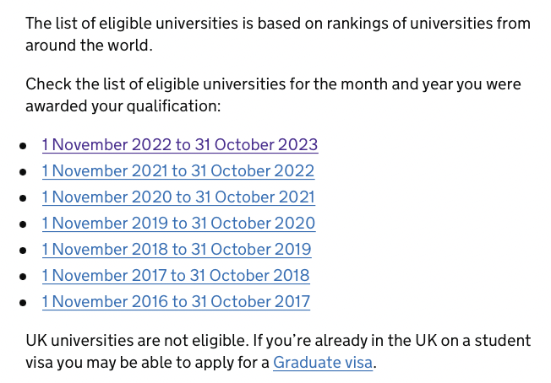Click the bullet beside the 2022 to 2023 link
Image resolution: width=551 pixels, height=383 pixels.
pos(23,146)
